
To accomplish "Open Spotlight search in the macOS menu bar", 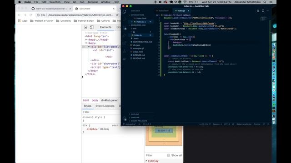I will [x=265, y=2].
